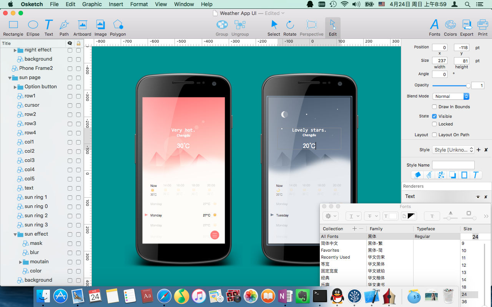Image resolution: width=492 pixels, height=307 pixels.
Task: Toggle lock checkbox for row1 layer
Action: point(78,96)
